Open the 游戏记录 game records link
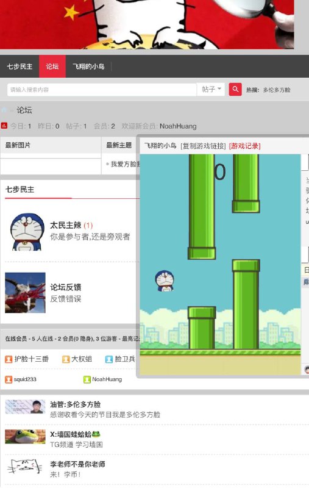The width and height of the screenshot is (309, 488). [244, 146]
